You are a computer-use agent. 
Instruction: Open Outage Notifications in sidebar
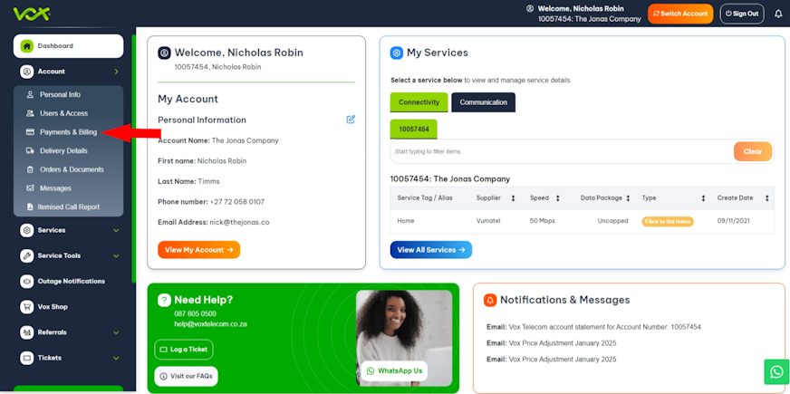pos(71,281)
